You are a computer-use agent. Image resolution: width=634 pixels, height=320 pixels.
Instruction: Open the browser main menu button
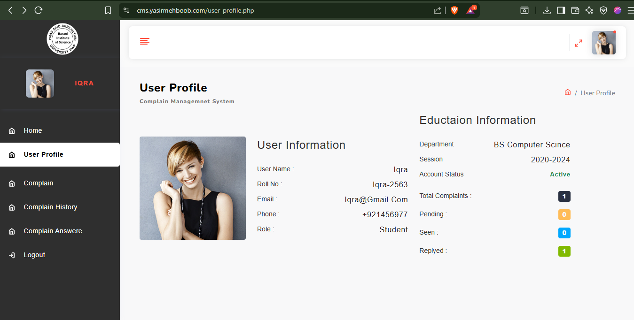(630, 10)
